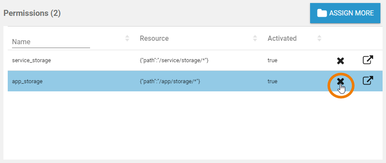Focus the Name filter input field

click(x=51, y=42)
